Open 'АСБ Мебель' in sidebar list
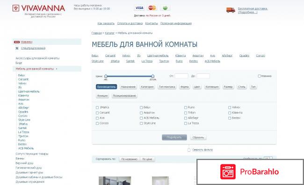304x185 pixels. tap(26, 149)
